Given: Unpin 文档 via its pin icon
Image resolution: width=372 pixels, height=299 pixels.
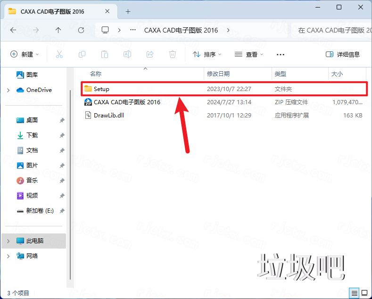Looking at the screenshot, I should (62, 150).
